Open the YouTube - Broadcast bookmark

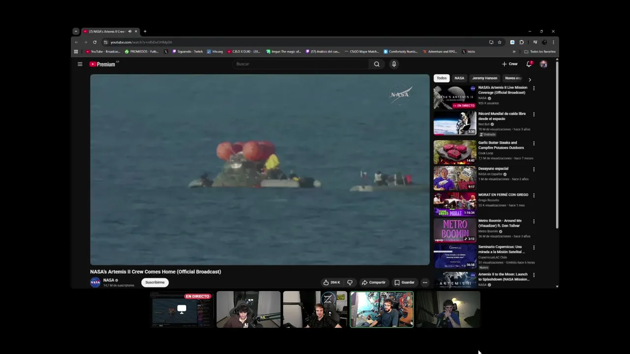(x=103, y=52)
